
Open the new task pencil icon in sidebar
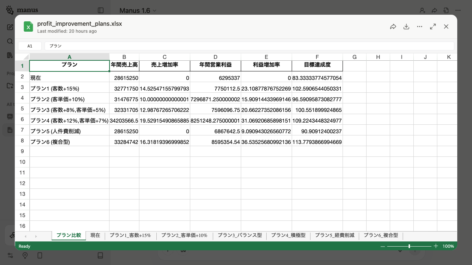click(10, 27)
